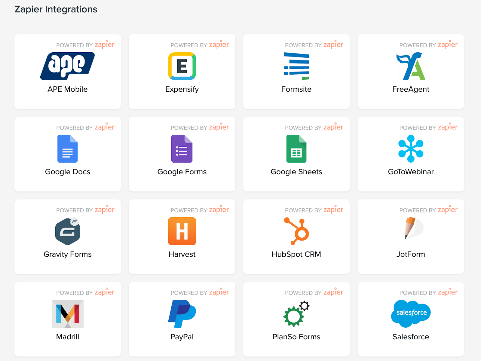
Task: Click the Gravity Forms hexagon icon
Action: pyautogui.click(x=68, y=231)
